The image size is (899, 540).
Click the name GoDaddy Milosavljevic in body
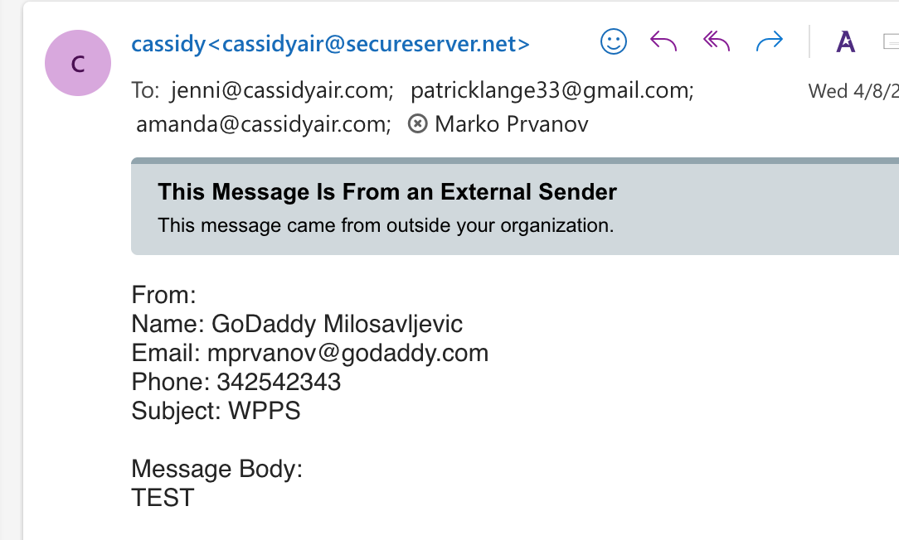tap(337, 324)
